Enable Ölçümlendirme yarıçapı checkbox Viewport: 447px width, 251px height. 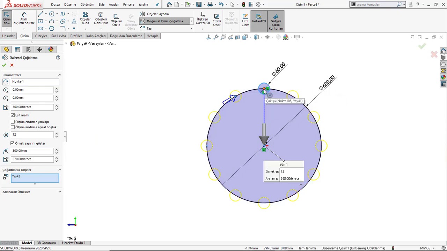13,122
